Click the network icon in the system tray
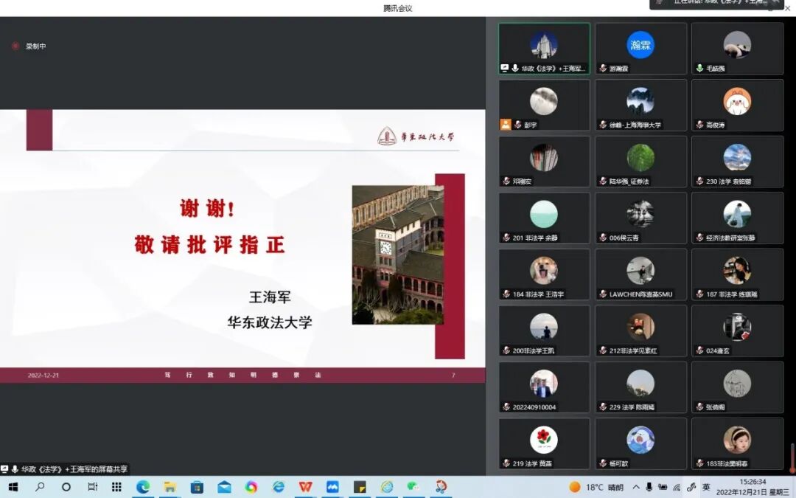The width and height of the screenshot is (796, 498). [677, 488]
